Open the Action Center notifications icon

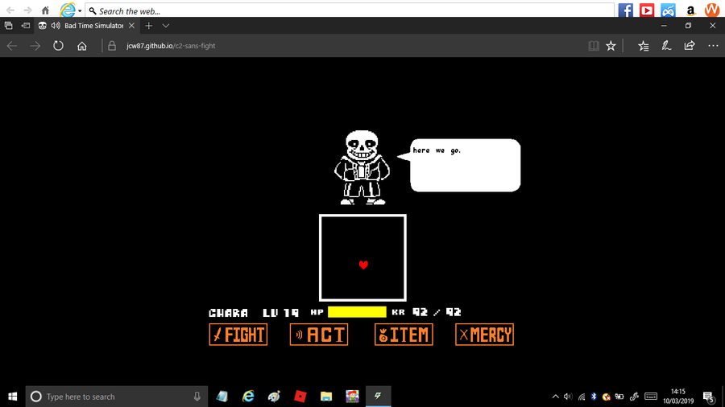click(708, 397)
